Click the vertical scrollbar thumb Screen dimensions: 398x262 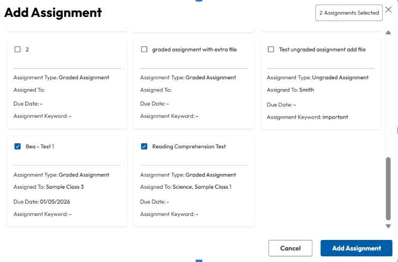pyautogui.click(x=388, y=188)
